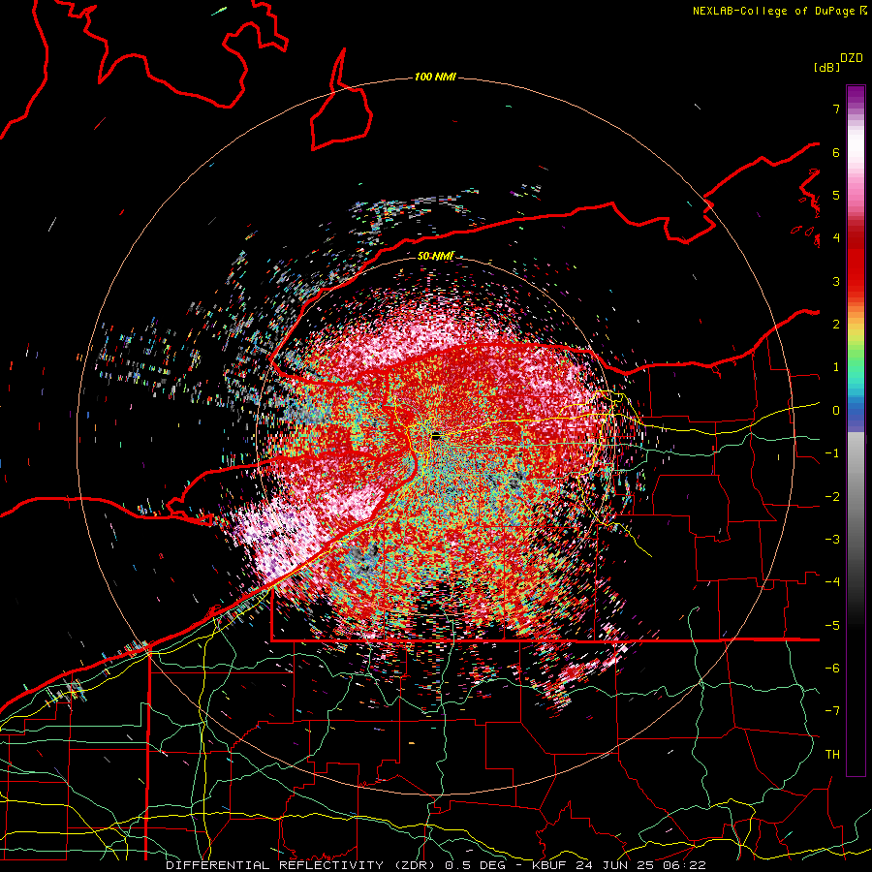Click the '0' value on the color scale
The width and height of the screenshot is (872, 872).
click(x=836, y=411)
